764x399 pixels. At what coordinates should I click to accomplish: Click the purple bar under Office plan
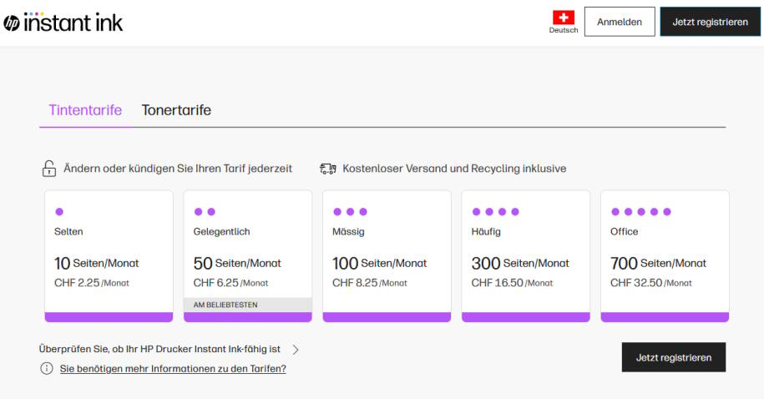click(x=665, y=317)
